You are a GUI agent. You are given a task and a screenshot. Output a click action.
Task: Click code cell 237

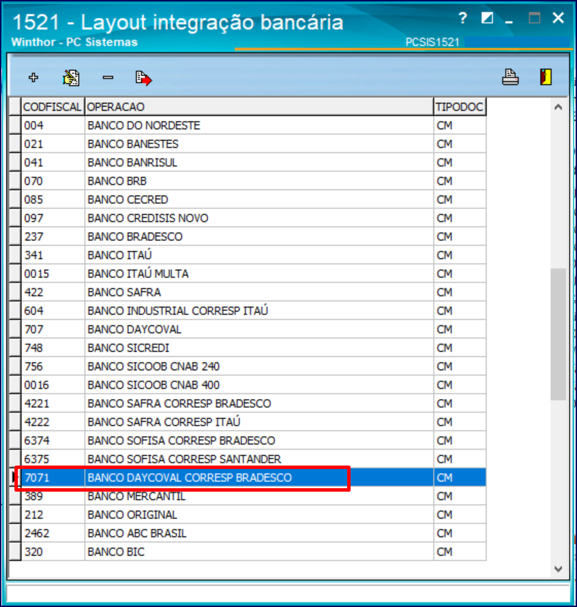[53, 237]
